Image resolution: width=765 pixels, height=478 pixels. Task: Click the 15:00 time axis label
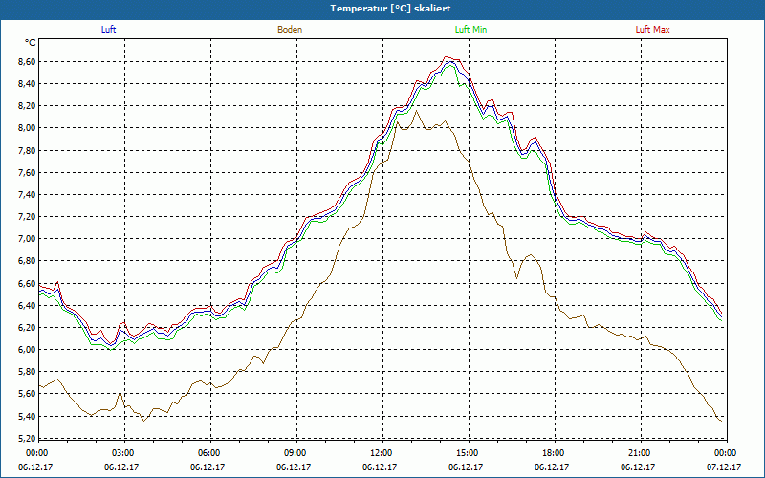(x=466, y=453)
